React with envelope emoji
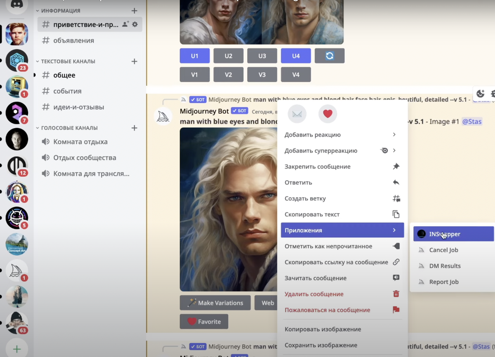 click(297, 114)
